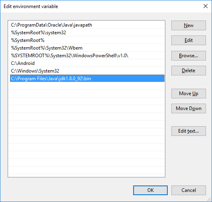Select the C:\Windows\System32 entry

pyautogui.click(x=87, y=71)
